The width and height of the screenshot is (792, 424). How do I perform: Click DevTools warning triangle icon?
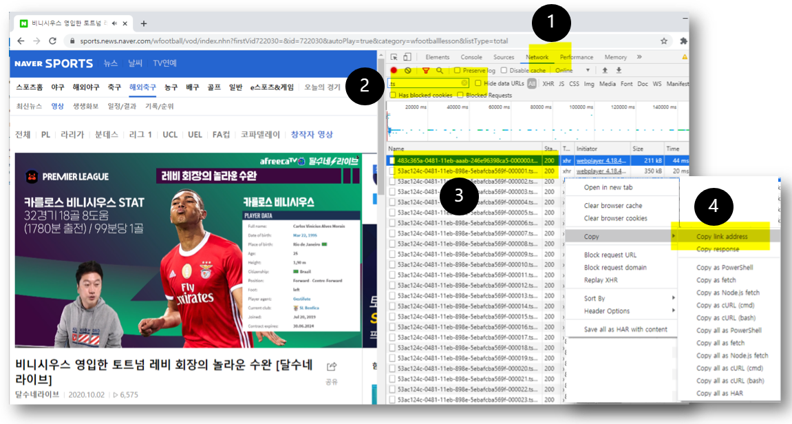(685, 57)
